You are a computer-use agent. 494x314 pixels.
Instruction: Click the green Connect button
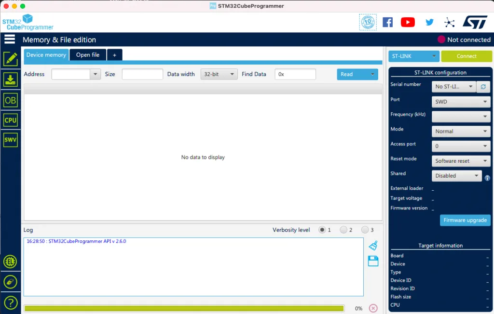coord(467,56)
